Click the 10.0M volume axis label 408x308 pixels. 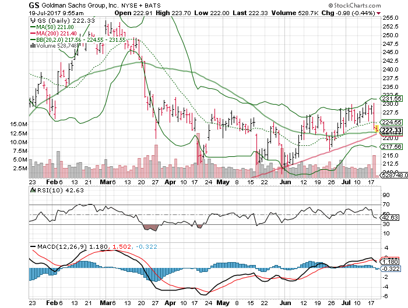(19, 142)
